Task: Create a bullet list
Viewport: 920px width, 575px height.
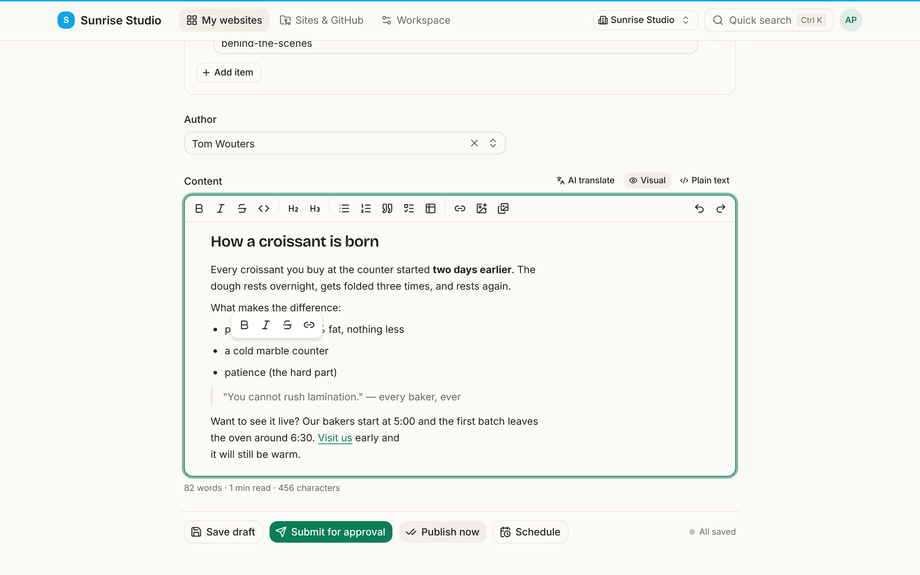Action: coord(344,208)
